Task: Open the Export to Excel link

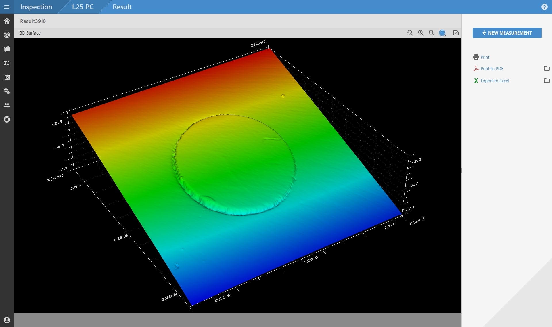Action: point(494,81)
